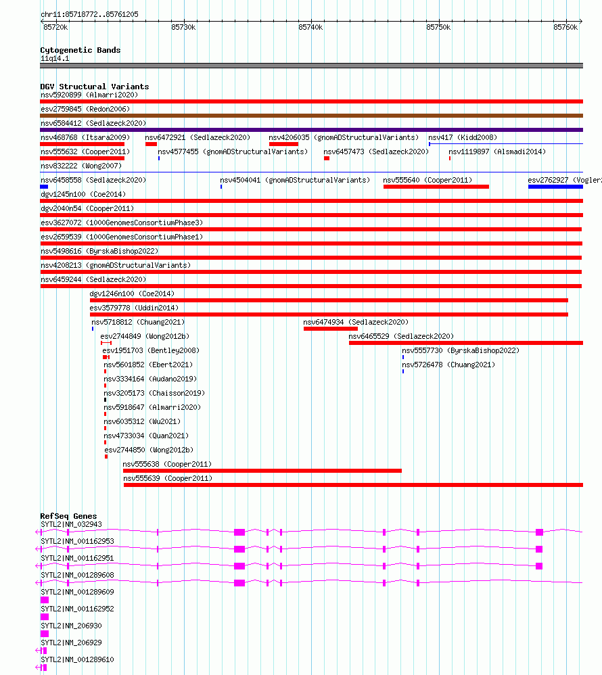Select the nsv832222 (Wong2007) variant label

coord(81,166)
